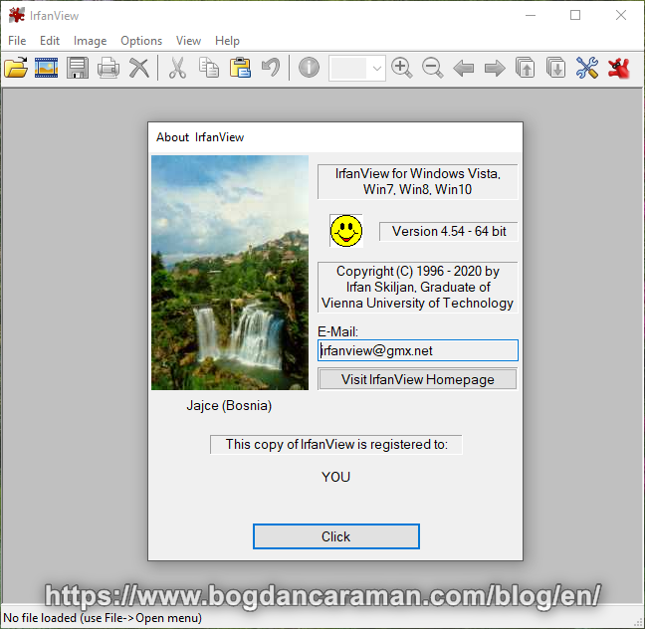This screenshot has width=645, height=629.
Task: Click the Save floppy disk icon
Action: point(78,68)
